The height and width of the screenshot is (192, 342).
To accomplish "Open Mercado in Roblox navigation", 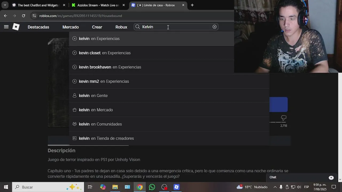I will pyautogui.click(x=71, y=27).
